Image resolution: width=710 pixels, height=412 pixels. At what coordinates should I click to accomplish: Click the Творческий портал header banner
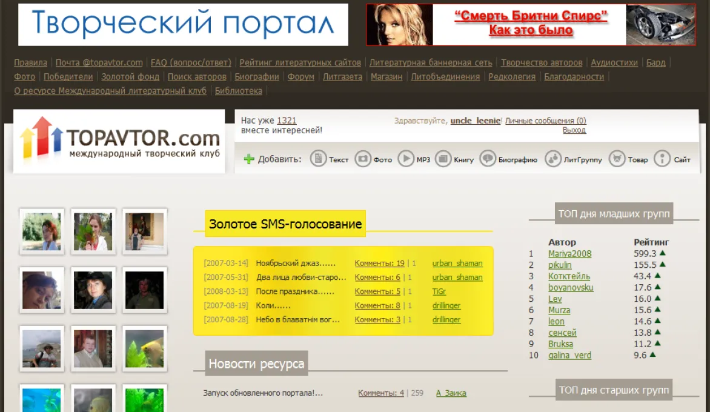point(183,24)
